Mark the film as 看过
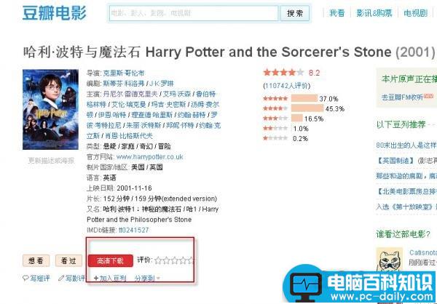This screenshot has height=304, width=437. click(x=68, y=260)
